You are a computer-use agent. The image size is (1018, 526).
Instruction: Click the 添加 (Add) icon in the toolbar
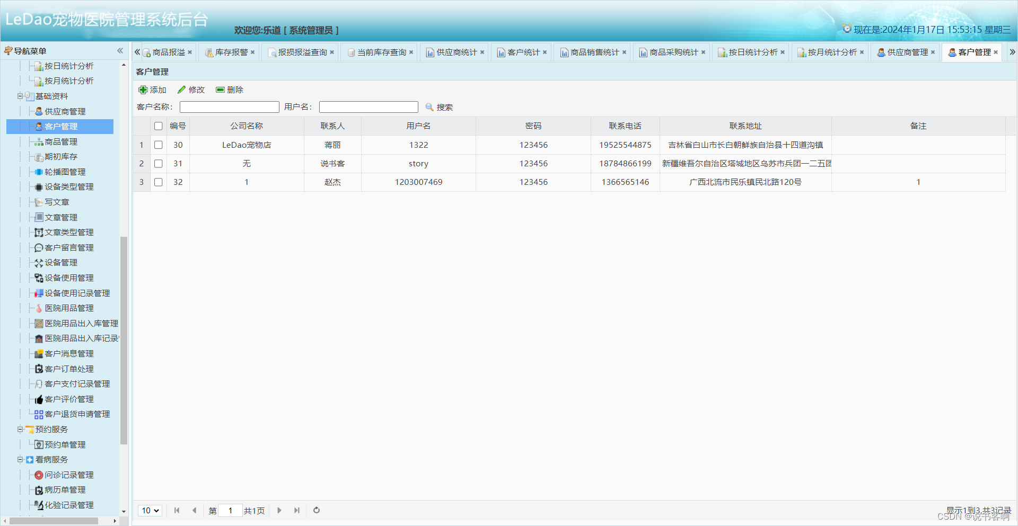point(144,90)
